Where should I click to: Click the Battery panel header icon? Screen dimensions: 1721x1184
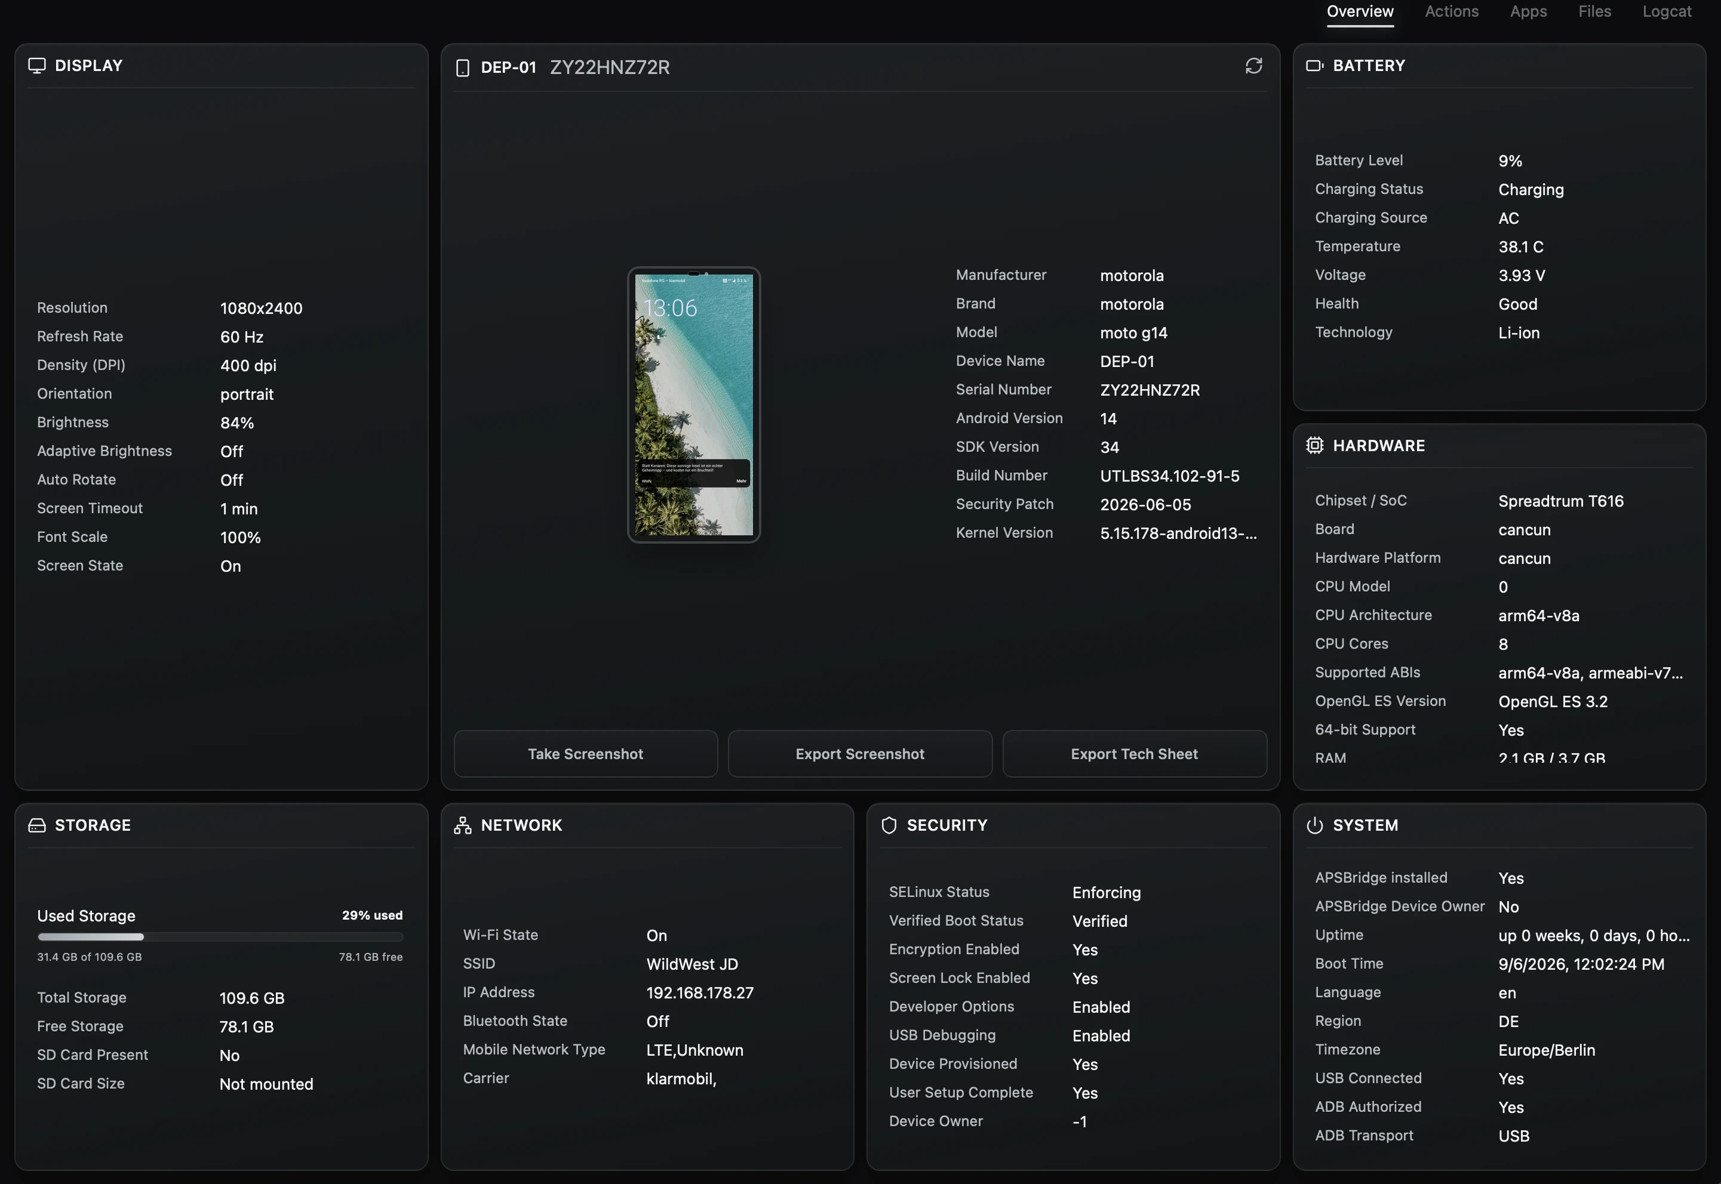coord(1314,65)
